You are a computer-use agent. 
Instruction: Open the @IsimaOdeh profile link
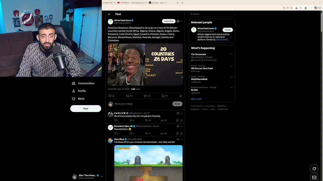click(222, 40)
